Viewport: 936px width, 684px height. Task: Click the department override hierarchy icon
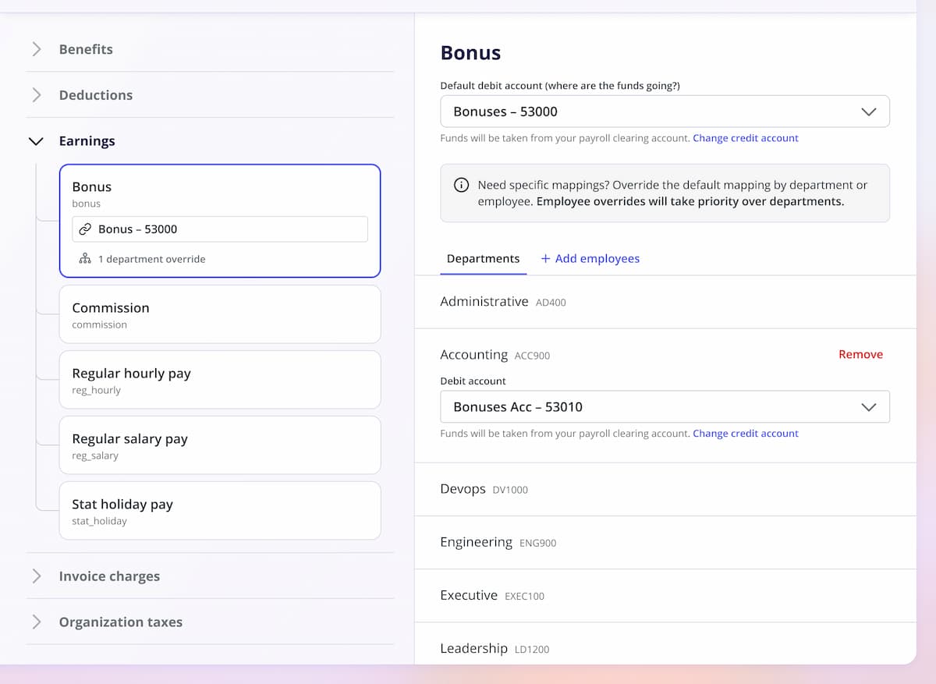coord(85,259)
